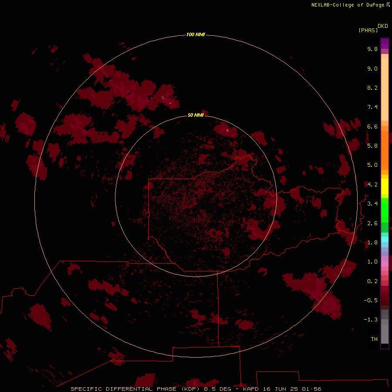Viewport: 392px width, 392px height.
Task: Click the cyan segment of color bar
Action: [385, 240]
